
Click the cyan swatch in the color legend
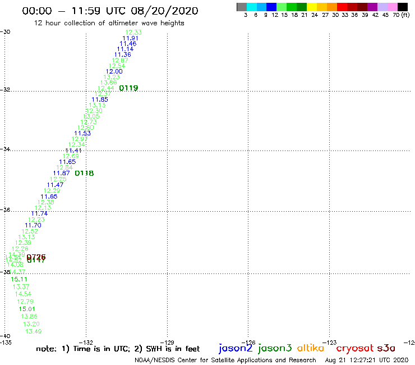tap(252, 7)
